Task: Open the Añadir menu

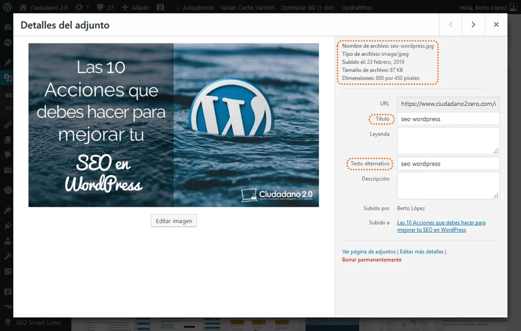Action: [x=135, y=7]
